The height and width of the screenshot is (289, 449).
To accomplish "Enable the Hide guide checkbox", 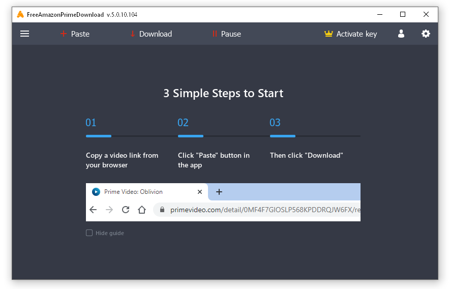I will [89, 233].
